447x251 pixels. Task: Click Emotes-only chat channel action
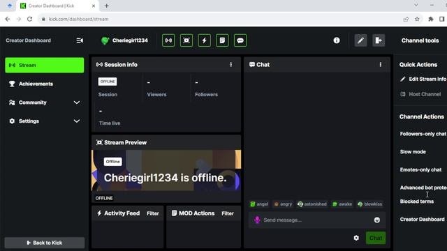coord(420,169)
